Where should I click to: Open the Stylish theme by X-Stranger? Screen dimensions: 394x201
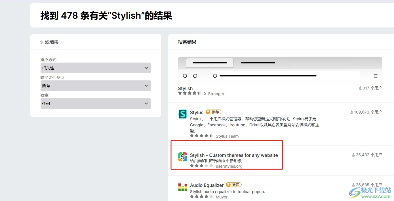(185, 88)
